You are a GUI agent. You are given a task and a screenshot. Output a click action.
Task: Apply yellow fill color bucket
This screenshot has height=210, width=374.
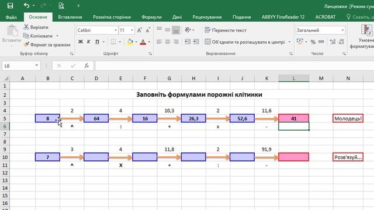[x=130, y=41]
